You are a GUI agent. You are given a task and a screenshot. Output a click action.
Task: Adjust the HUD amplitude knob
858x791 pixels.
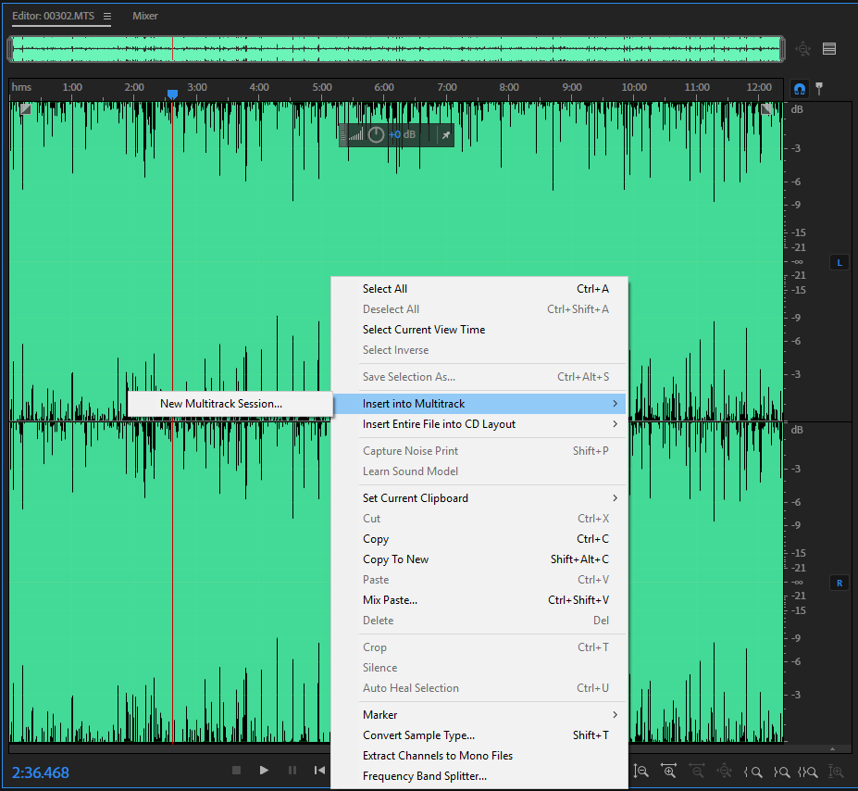[376, 135]
